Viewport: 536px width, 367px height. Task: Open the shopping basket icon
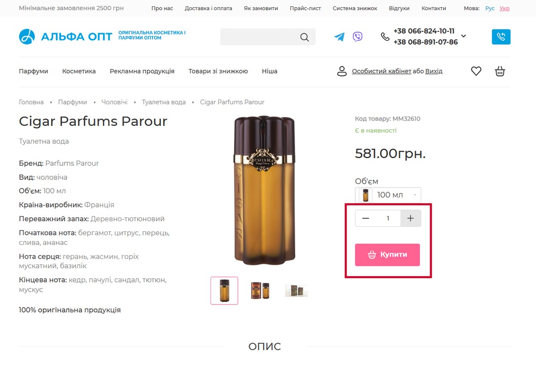coord(500,71)
